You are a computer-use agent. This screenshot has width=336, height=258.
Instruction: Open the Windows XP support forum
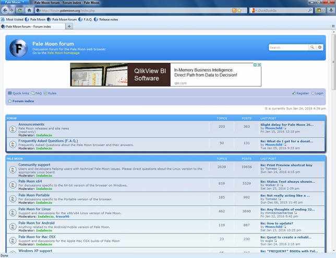[35, 251]
